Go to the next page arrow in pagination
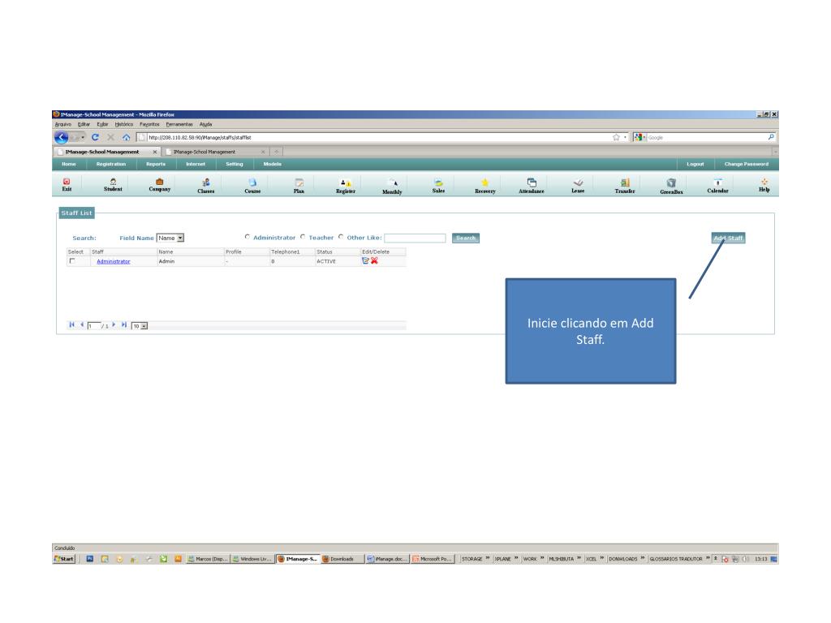831x623 pixels. 114,324
